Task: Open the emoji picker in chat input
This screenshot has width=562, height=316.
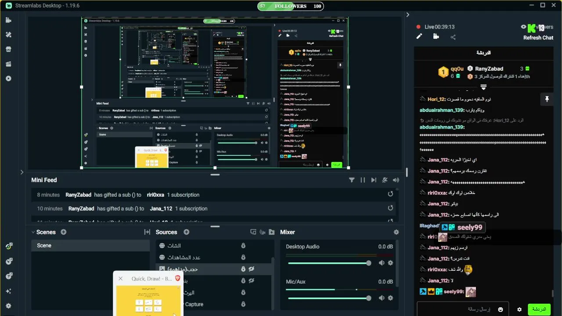Action: 501,309
